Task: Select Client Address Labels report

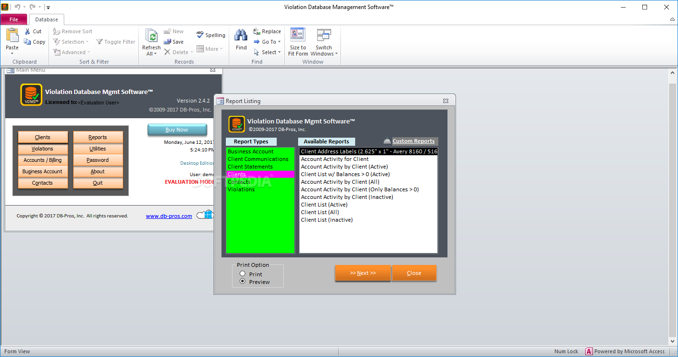Action: (368, 151)
